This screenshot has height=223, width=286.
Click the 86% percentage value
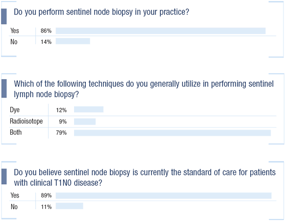(46, 31)
